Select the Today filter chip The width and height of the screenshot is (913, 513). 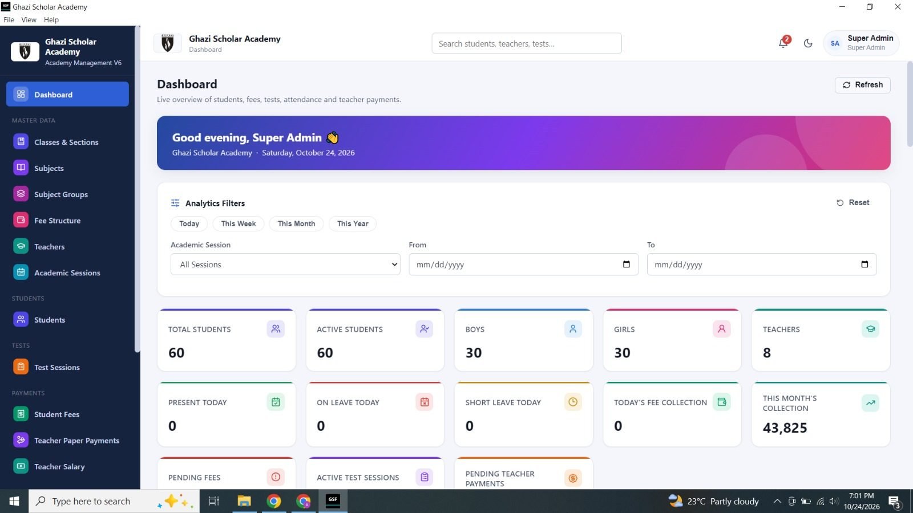tap(189, 223)
